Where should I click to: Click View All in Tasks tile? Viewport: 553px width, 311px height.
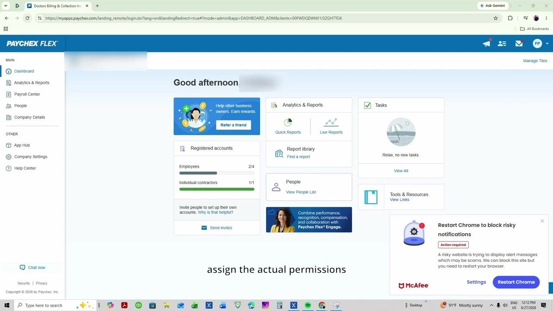[401, 171]
